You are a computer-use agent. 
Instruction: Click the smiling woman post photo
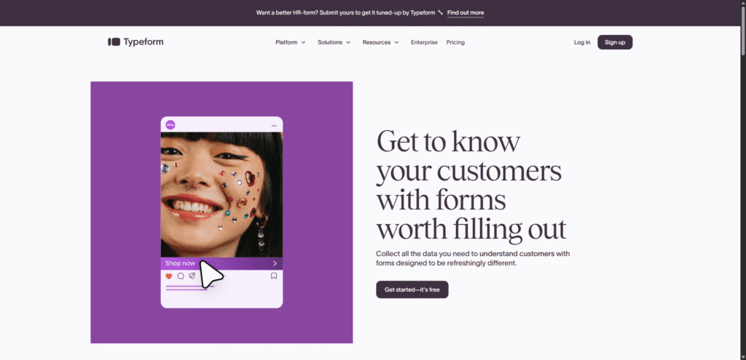tap(221, 193)
